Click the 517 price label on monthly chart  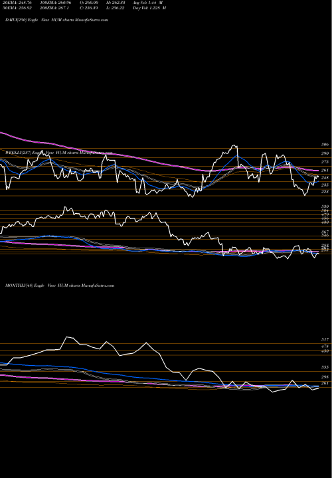click(x=325, y=340)
